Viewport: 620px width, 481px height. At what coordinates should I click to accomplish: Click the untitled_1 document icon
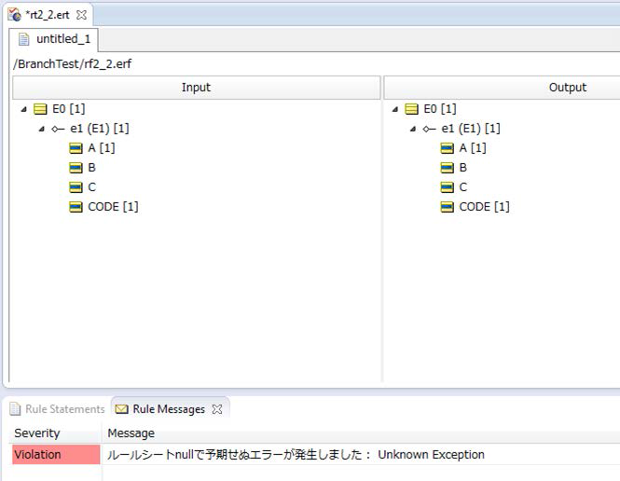click(x=24, y=39)
